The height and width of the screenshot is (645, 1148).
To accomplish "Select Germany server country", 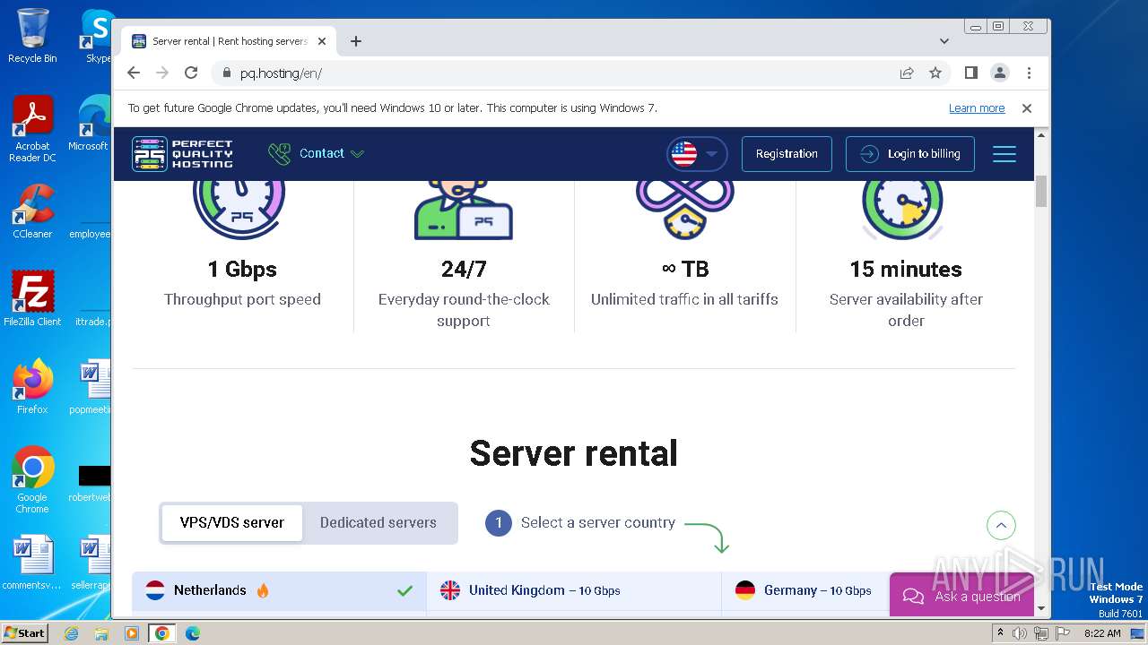I will (x=804, y=590).
